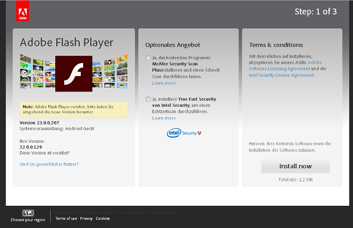The image size is (353, 228).
Task: Follow the 'Sind Sie gewerblicher Nutzer?' link
Action: (x=49, y=164)
